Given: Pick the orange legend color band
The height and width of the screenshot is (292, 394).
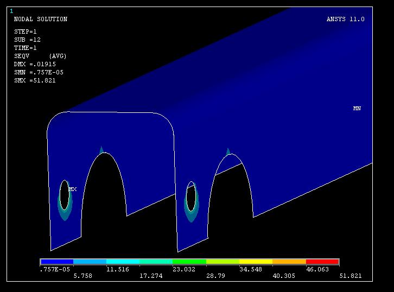Looking at the screenshot, I should point(289,262).
